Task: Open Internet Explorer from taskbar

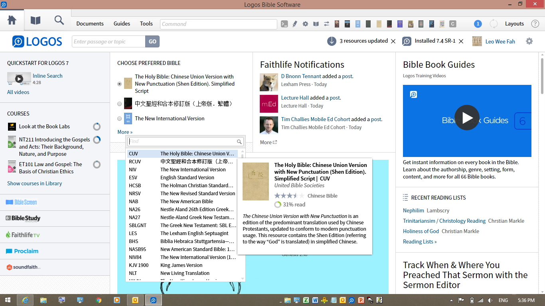Action: point(26,300)
